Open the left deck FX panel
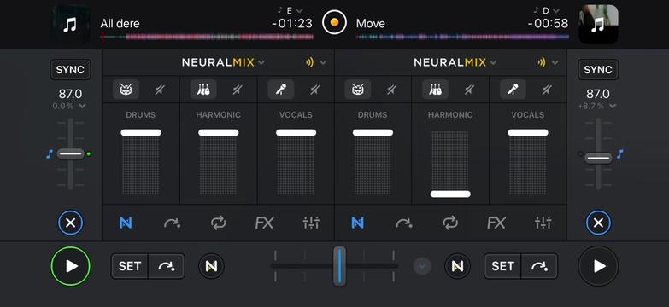Viewport: 669px width, 307px height. [x=265, y=223]
